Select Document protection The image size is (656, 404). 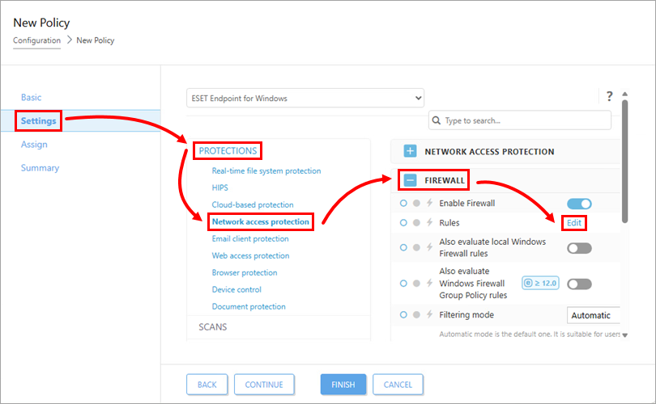pos(249,306)
